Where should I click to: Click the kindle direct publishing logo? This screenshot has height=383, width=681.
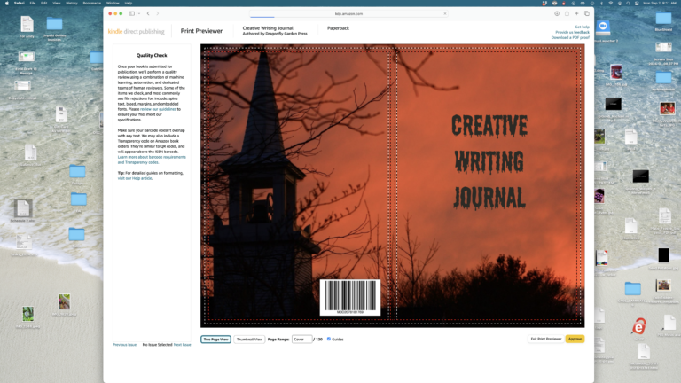pos(136,31)
